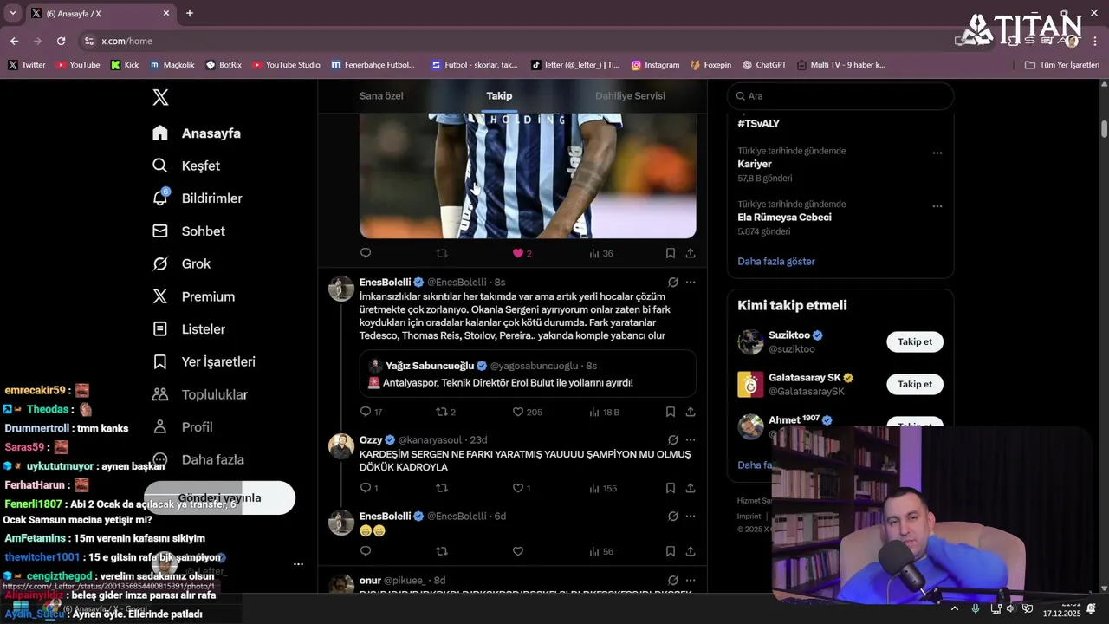Open Grok action on EnesBolelli's 8s post
The height and width of the screenshot is (624, 1109).
click(672, 282)
